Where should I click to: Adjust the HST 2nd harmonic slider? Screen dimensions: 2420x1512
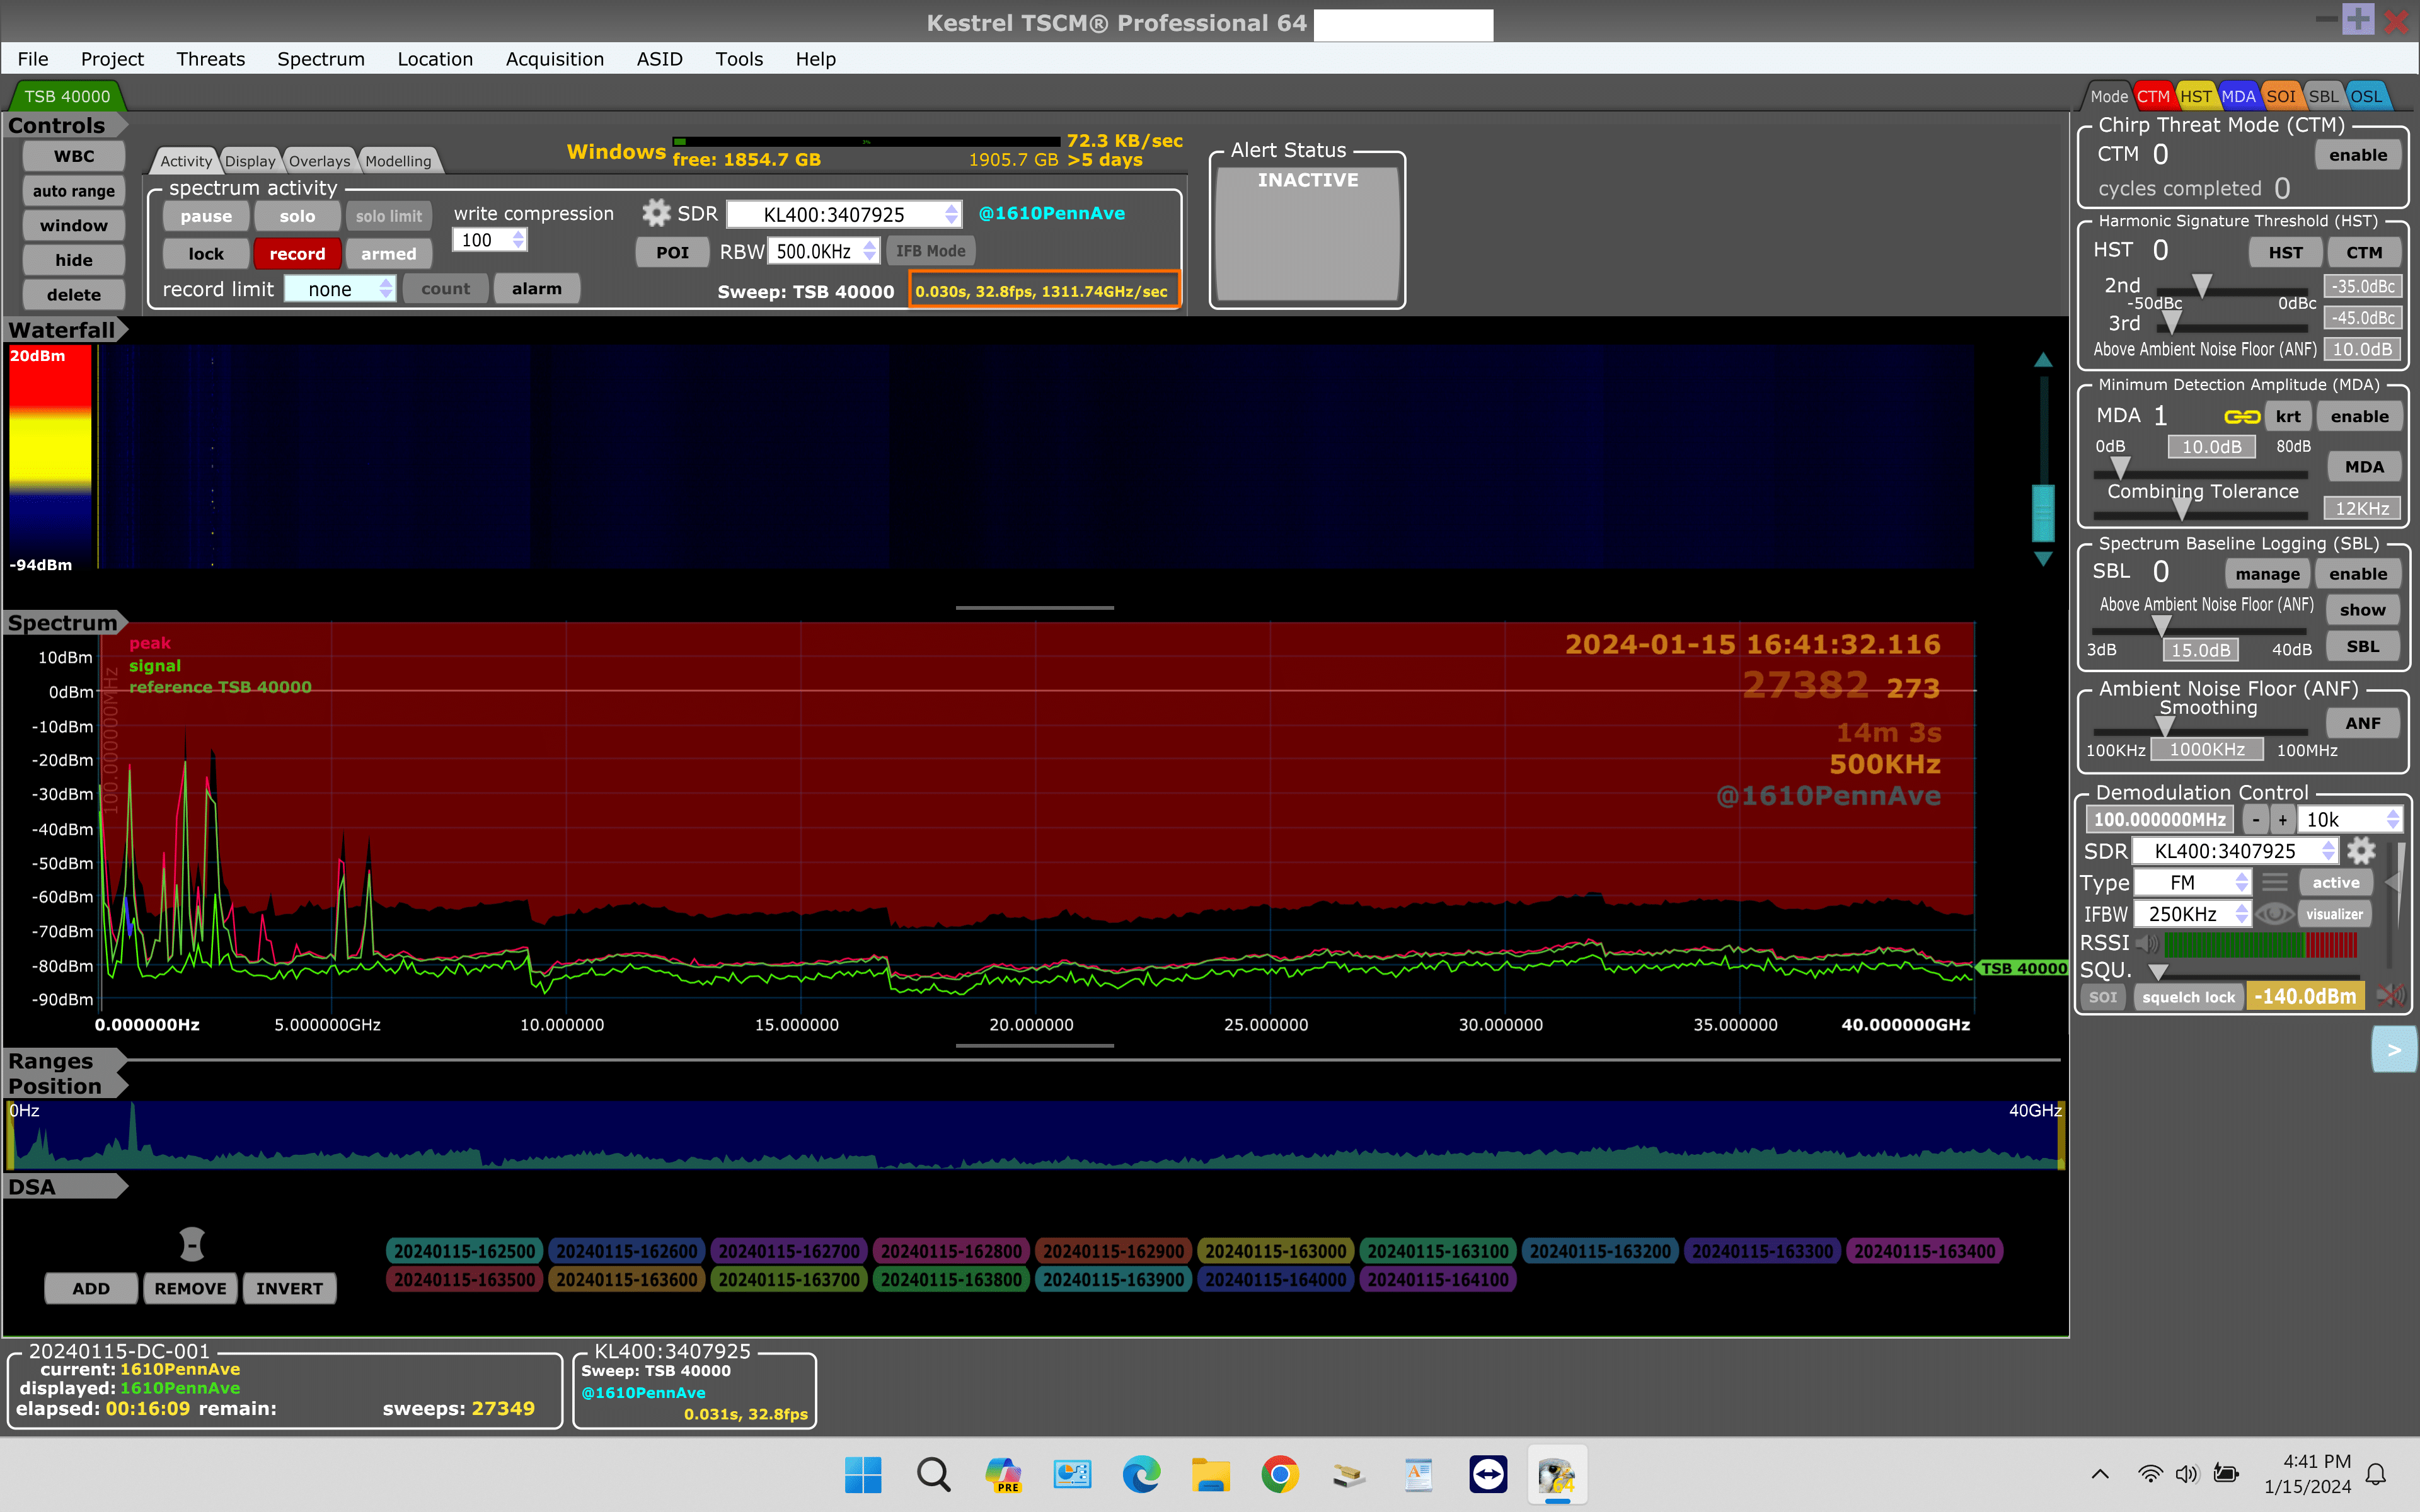pyautogui.click(x=2201, y=287)
